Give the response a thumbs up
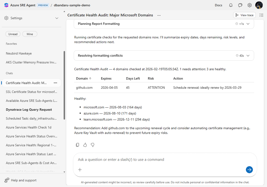The width and height of the screenshot is (267, 187). [x=85, y=145]
